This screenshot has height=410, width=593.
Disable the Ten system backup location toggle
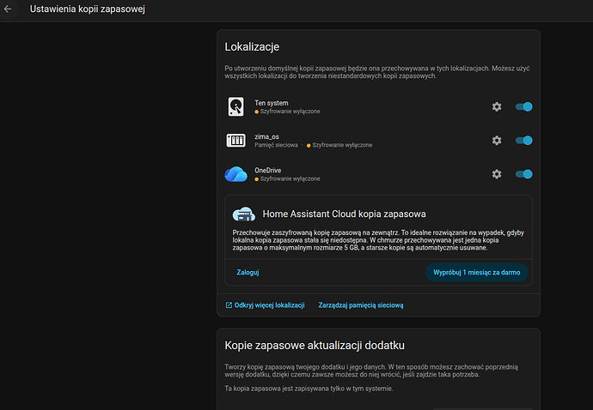[523, 106]
